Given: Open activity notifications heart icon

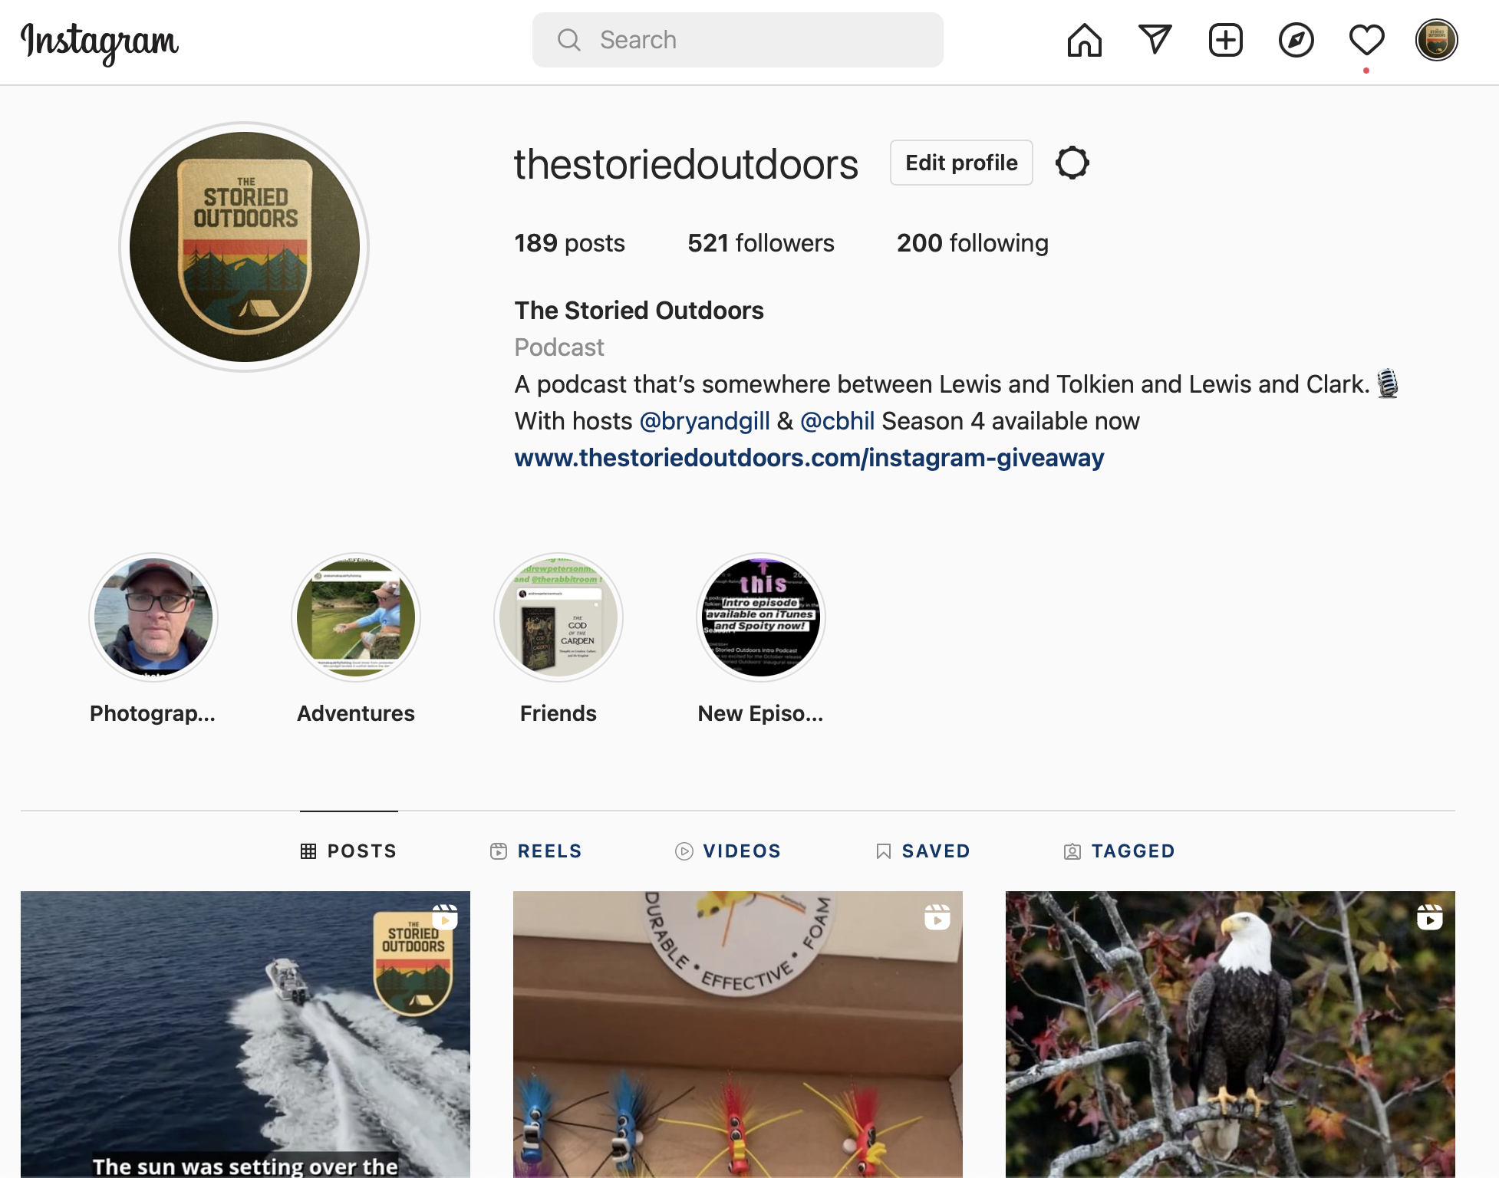Looking at the screenshot, I should point(1366,40).
